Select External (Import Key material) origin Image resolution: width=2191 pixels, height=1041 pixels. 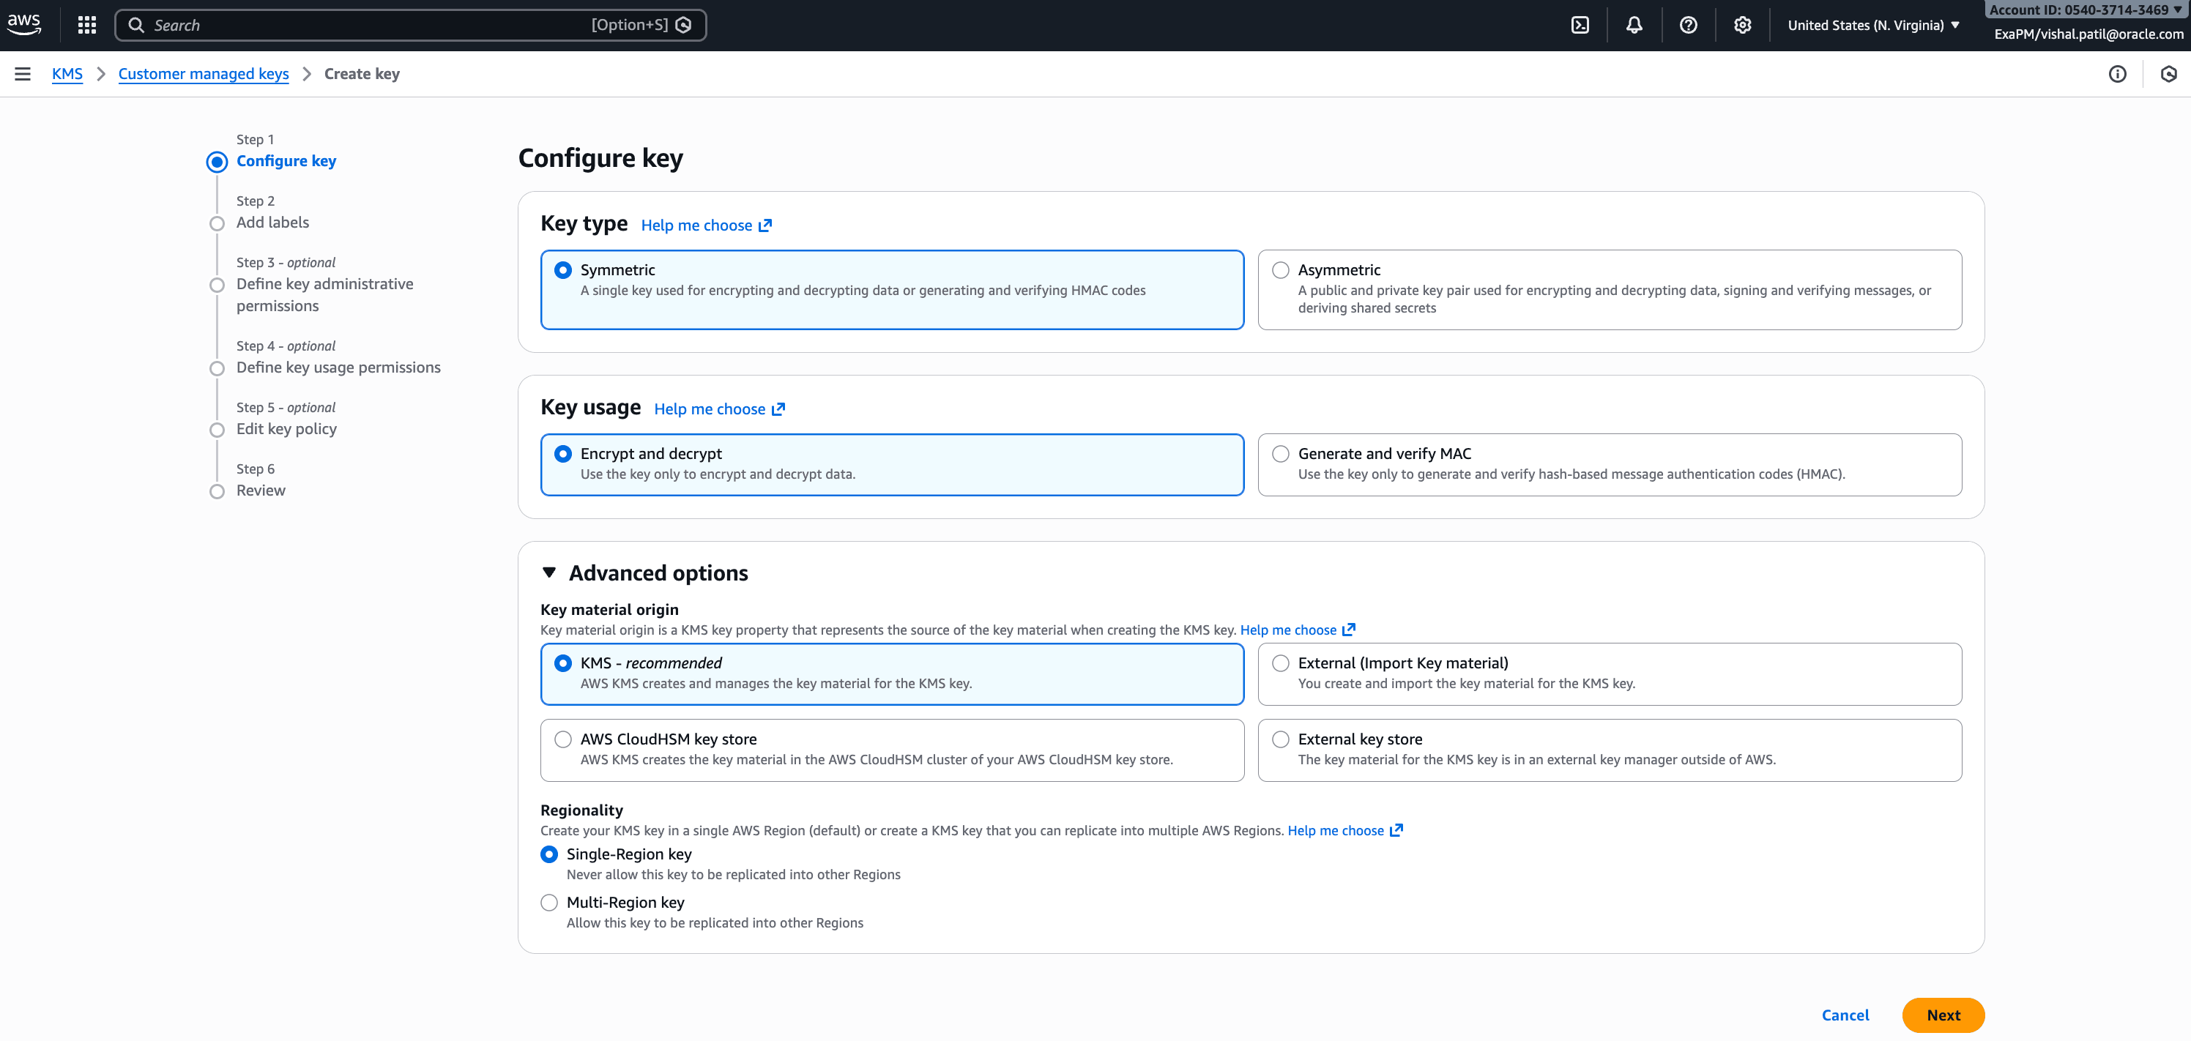point(1610,674)
